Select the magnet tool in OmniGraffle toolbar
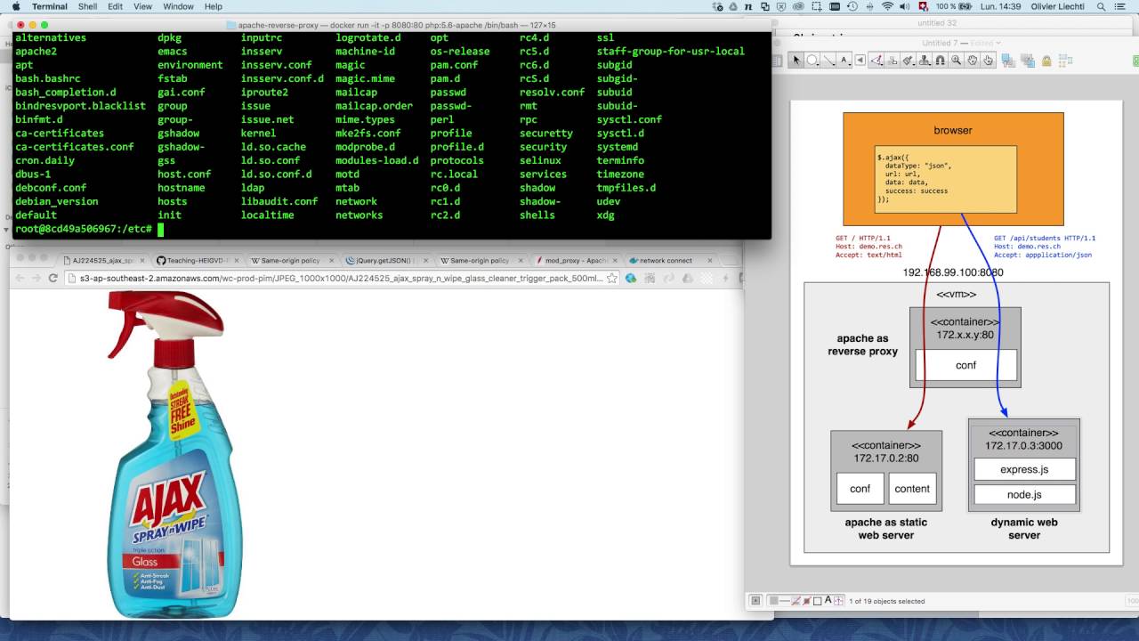The height and width of the screenshot is (641, 1139). tap(940, 61)
